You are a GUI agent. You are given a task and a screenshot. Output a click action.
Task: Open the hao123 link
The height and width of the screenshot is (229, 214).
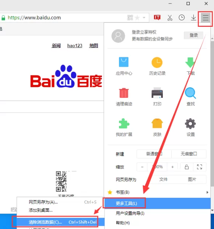tap(75, 46)
